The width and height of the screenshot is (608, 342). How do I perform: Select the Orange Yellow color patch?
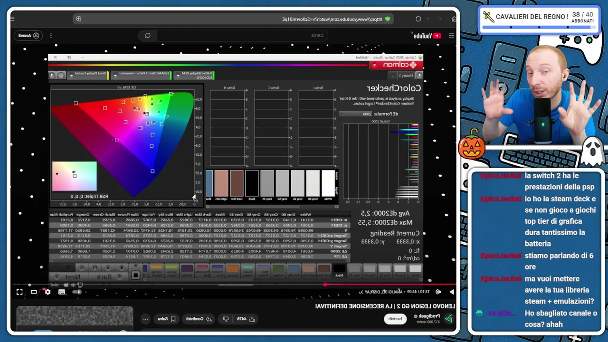click(156, 270)
